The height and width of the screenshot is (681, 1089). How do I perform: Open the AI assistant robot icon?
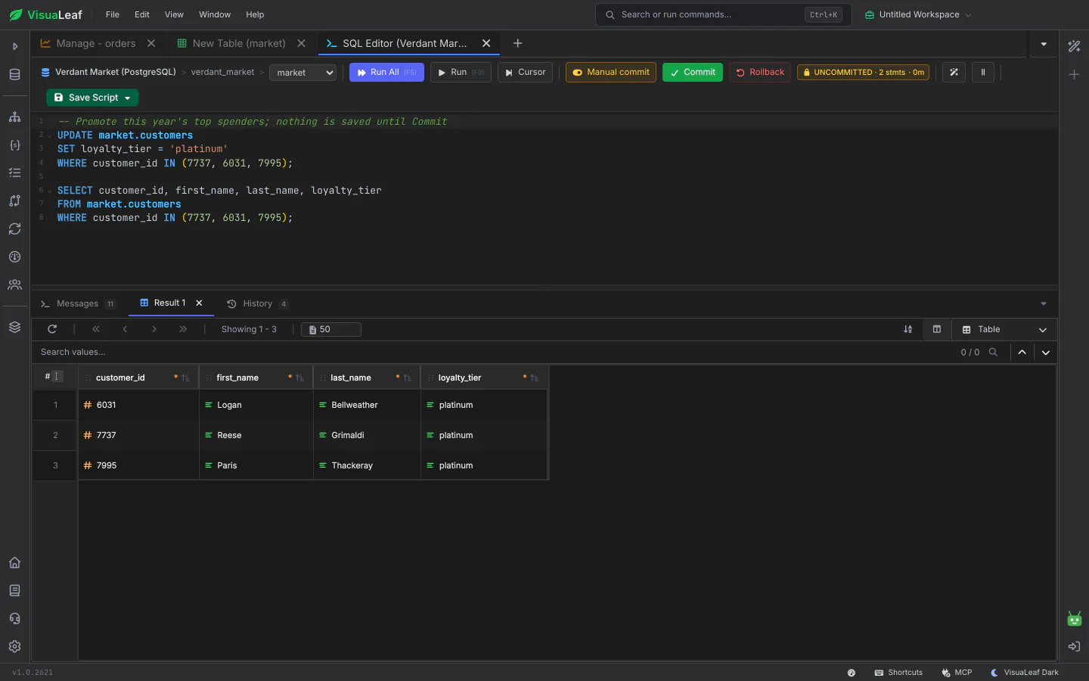[x=1074, y=619]
